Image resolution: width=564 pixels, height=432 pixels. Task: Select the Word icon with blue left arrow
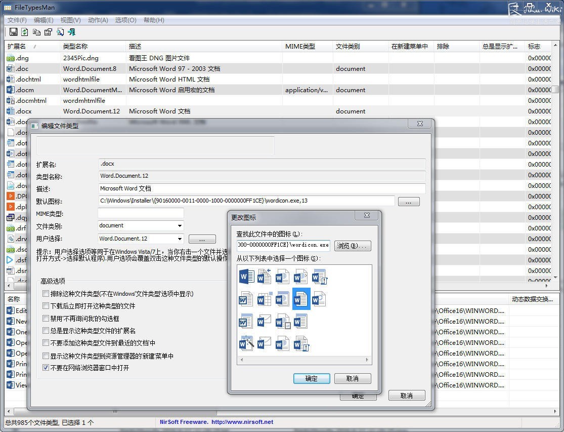(x=265, y=277)
